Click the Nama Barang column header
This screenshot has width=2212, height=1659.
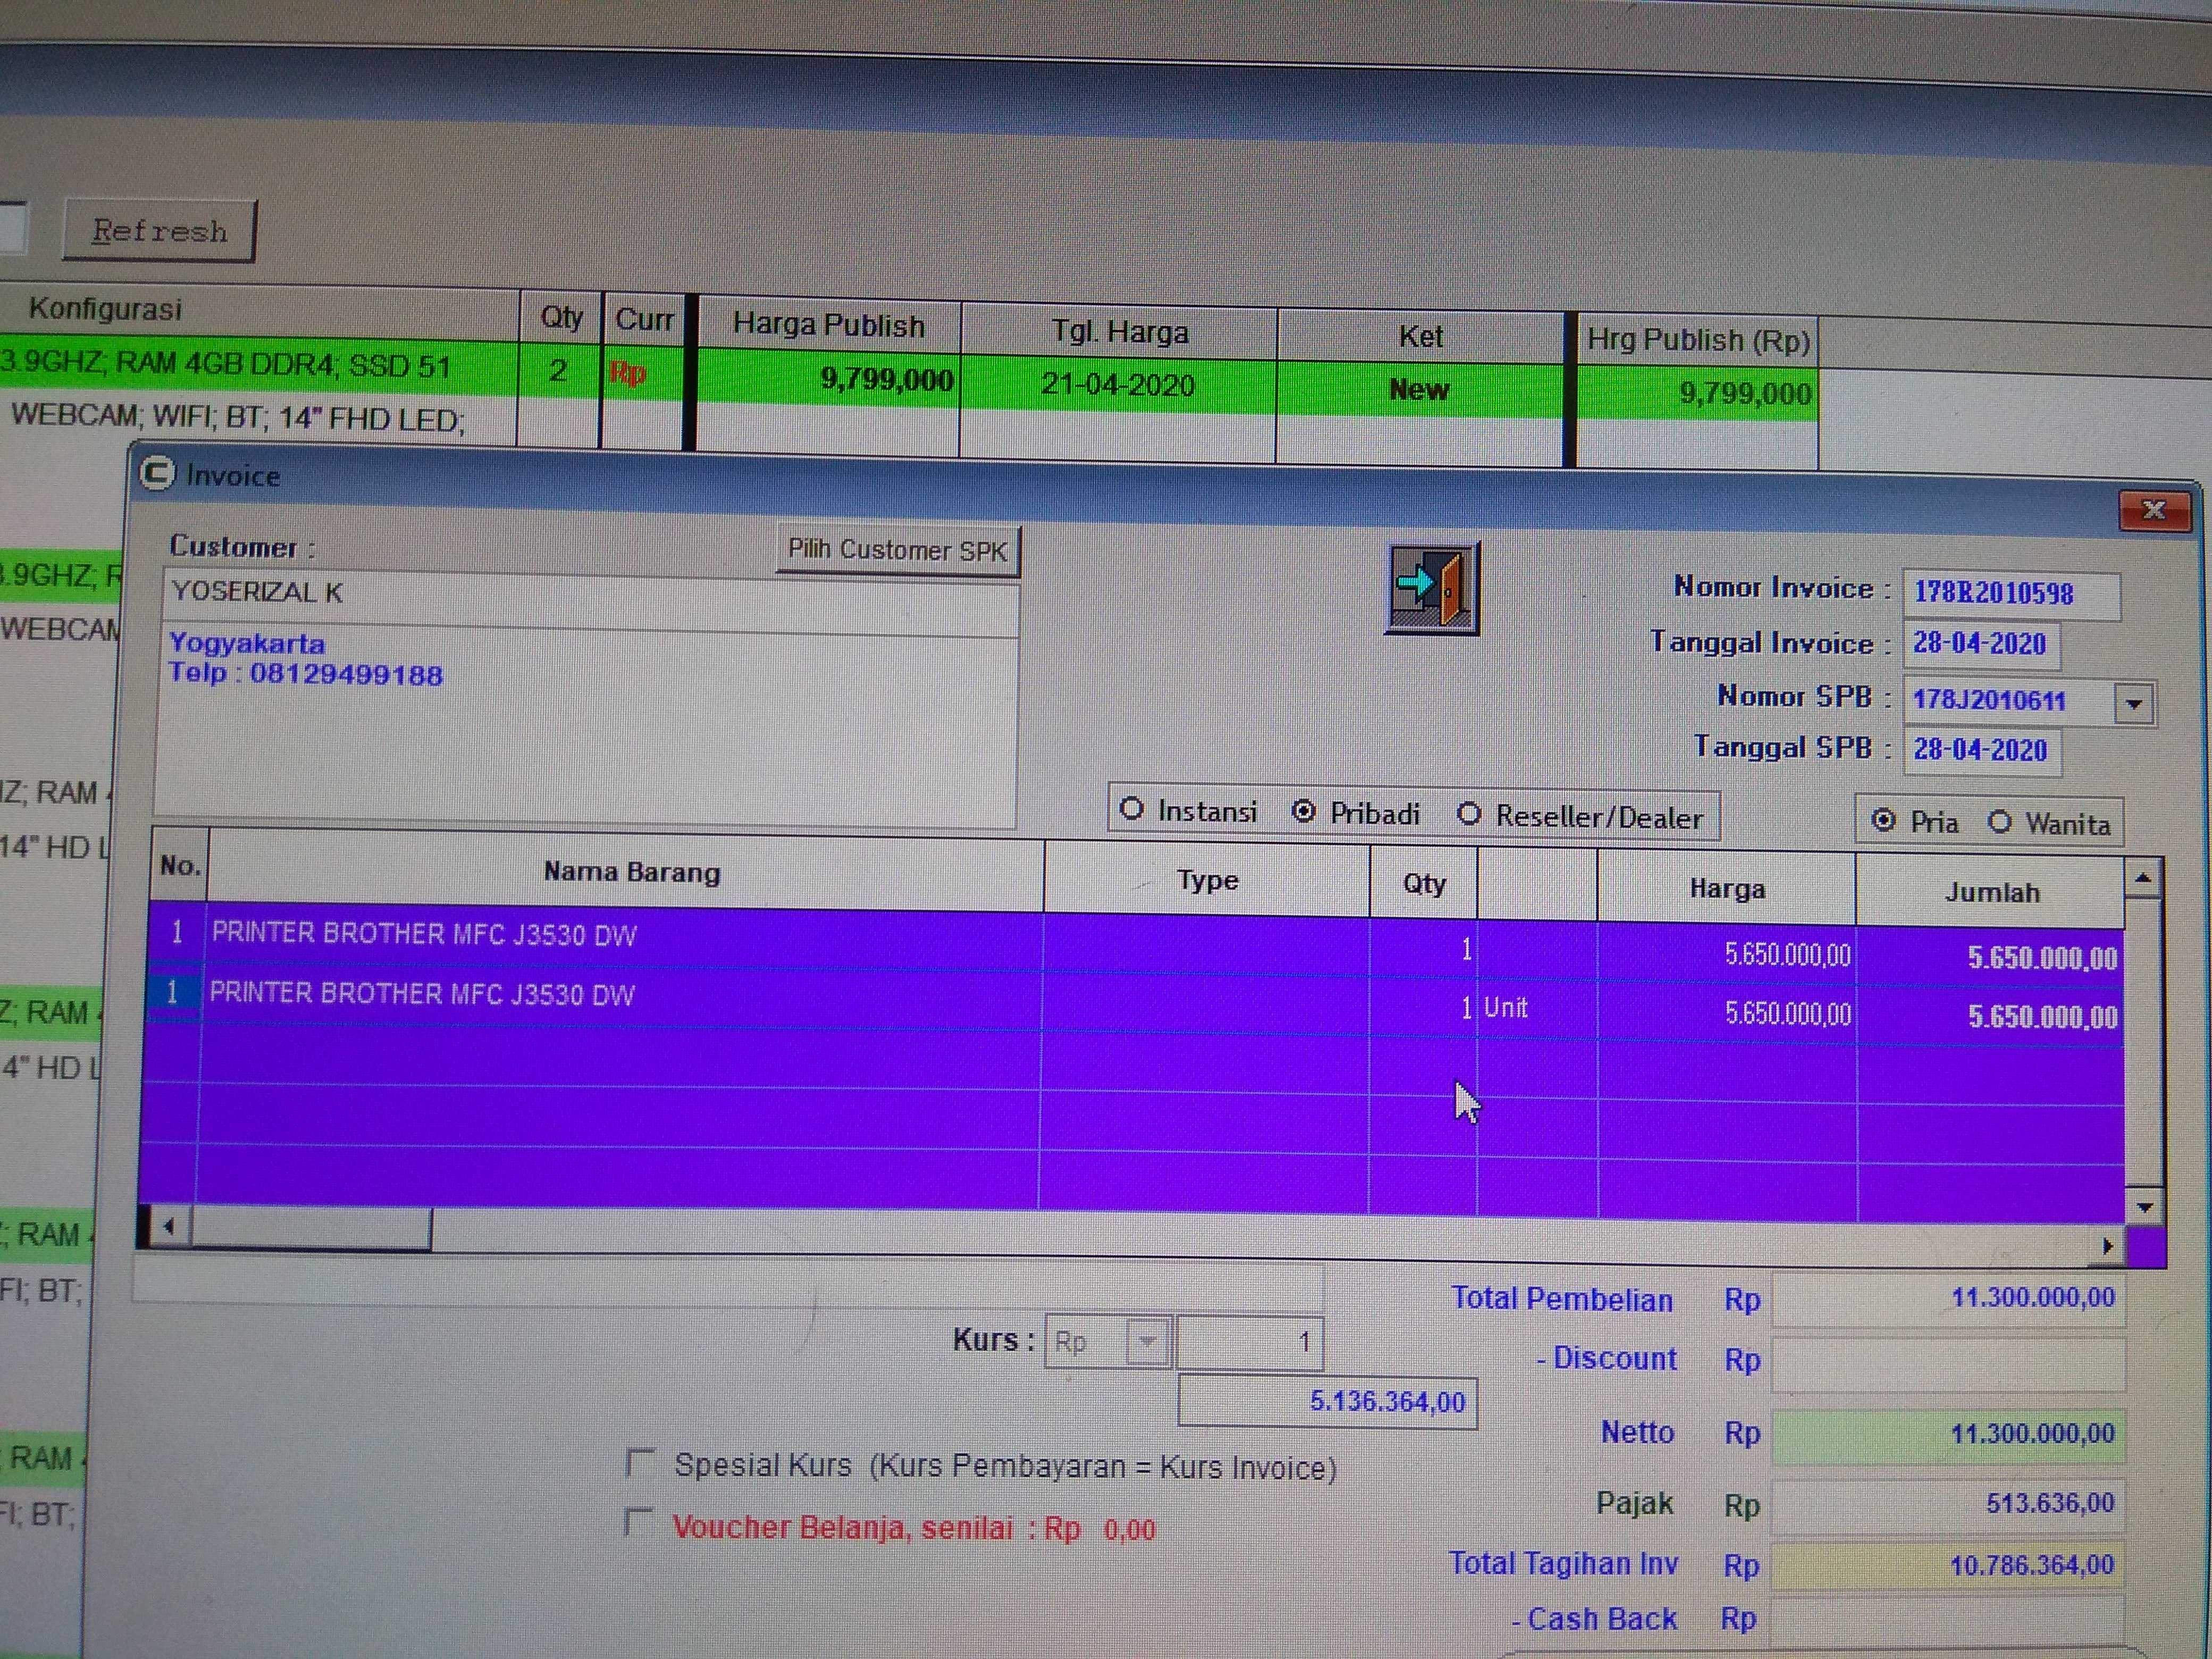point(631,872)
